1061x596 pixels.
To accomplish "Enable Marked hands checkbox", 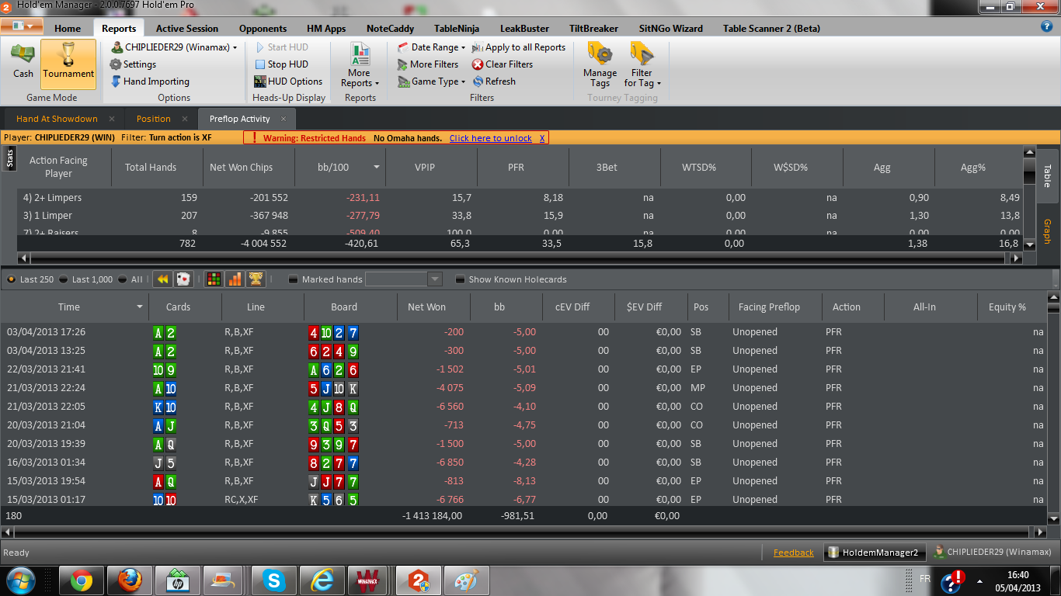I will (293, 279).
